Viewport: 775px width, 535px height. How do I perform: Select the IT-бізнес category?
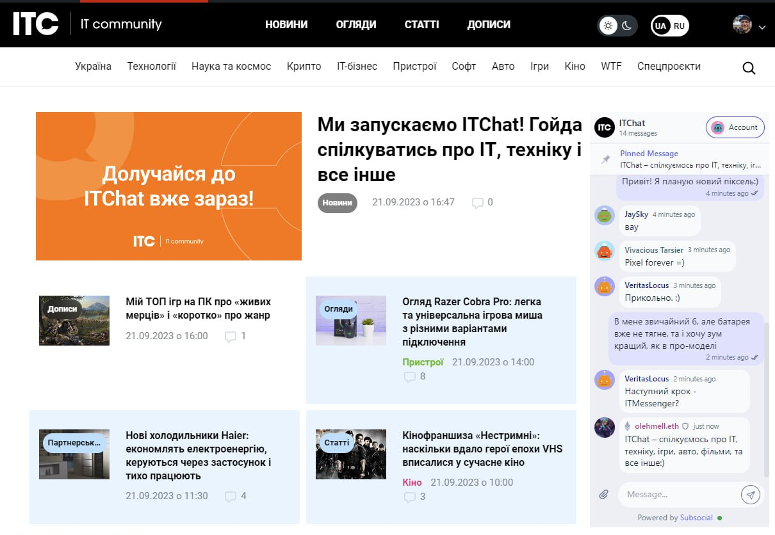click(x=357, y=67)
